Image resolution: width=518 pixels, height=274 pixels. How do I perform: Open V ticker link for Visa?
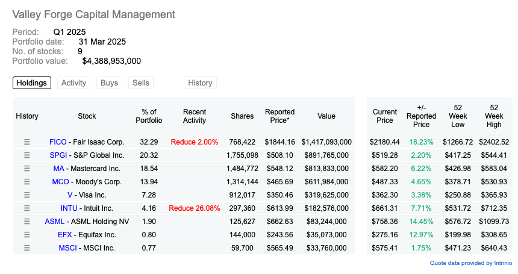(70, 195)
